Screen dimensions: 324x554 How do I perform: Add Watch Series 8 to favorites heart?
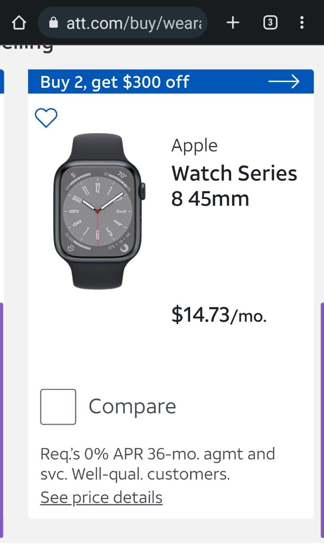coord(46,118)
